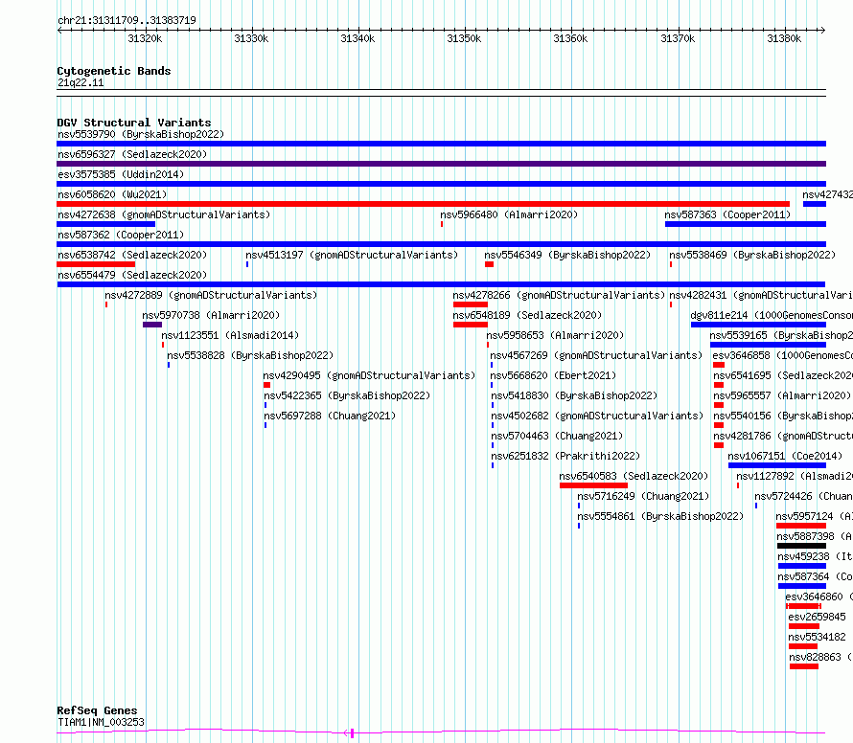Open the esv3646858 variant label

(x=783, y=355)
